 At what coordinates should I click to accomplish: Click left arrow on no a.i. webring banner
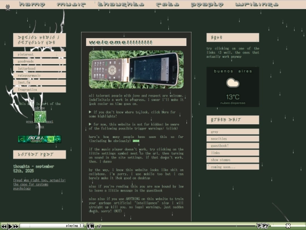22,139
